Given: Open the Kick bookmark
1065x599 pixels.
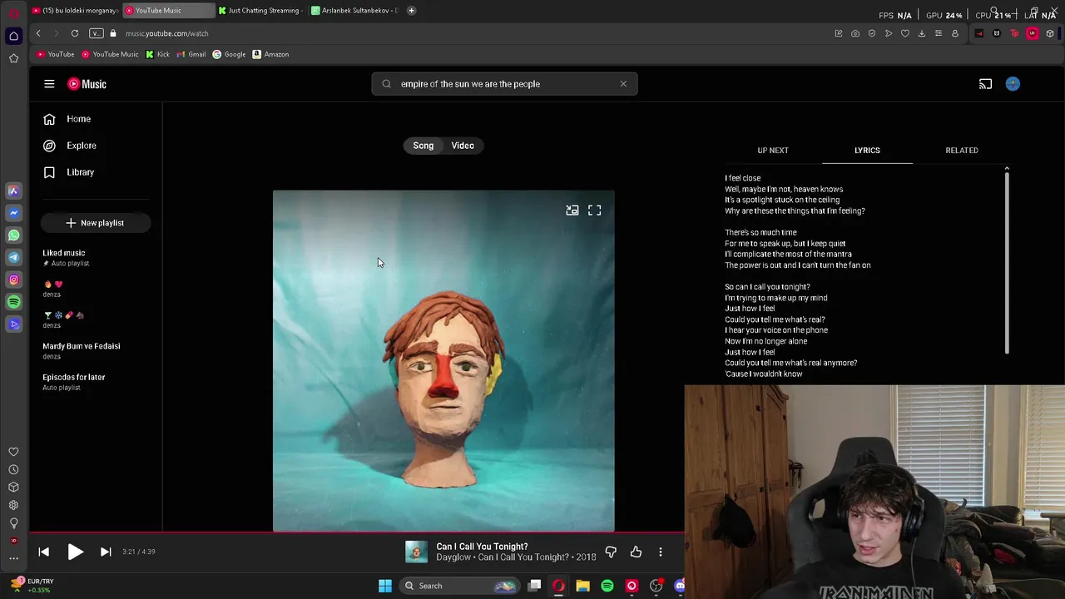Looking at the screenshot, I should [157, 54].
